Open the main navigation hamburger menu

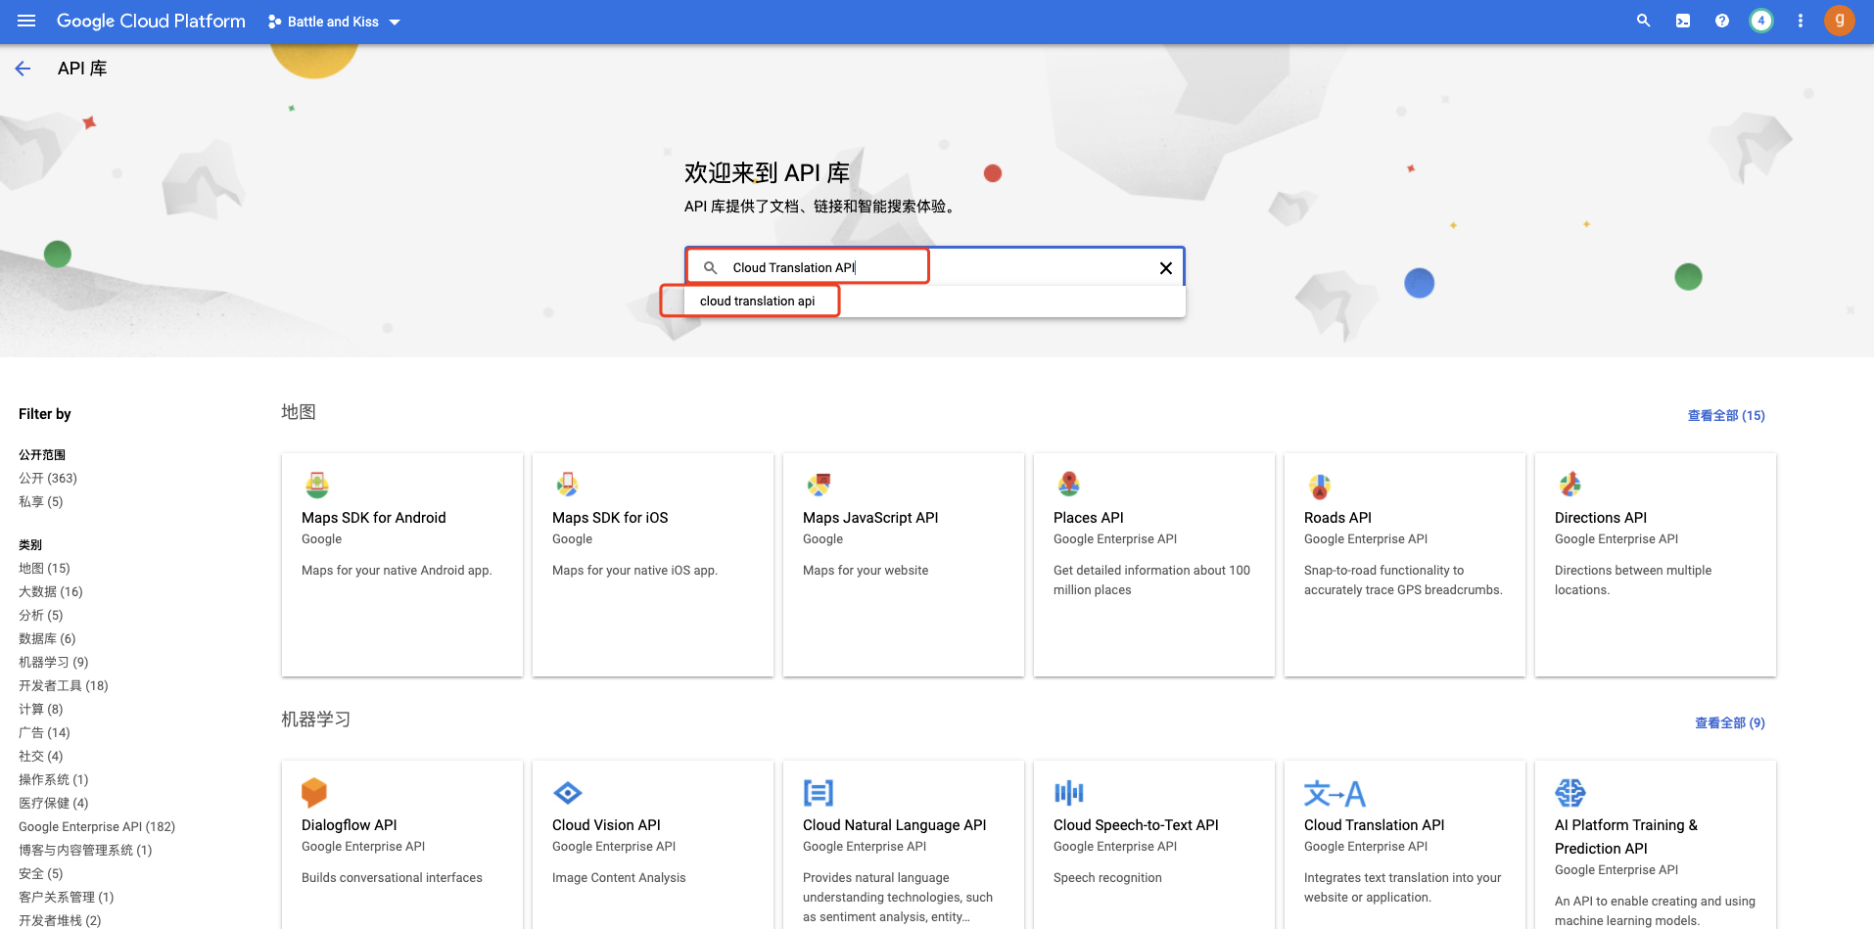26,21
